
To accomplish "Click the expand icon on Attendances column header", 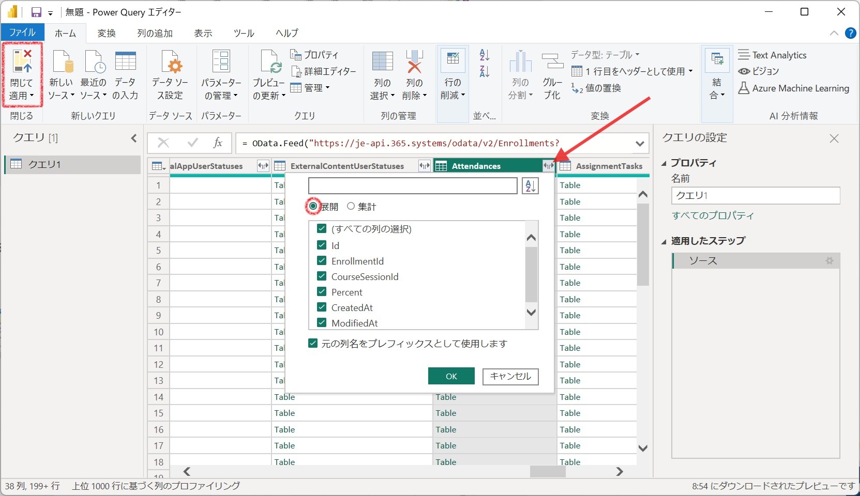I will point(548,166).
